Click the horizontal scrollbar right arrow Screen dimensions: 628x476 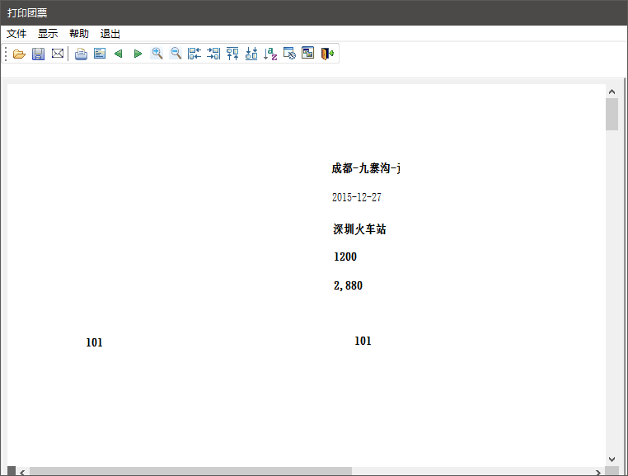[x=598, y=472]
